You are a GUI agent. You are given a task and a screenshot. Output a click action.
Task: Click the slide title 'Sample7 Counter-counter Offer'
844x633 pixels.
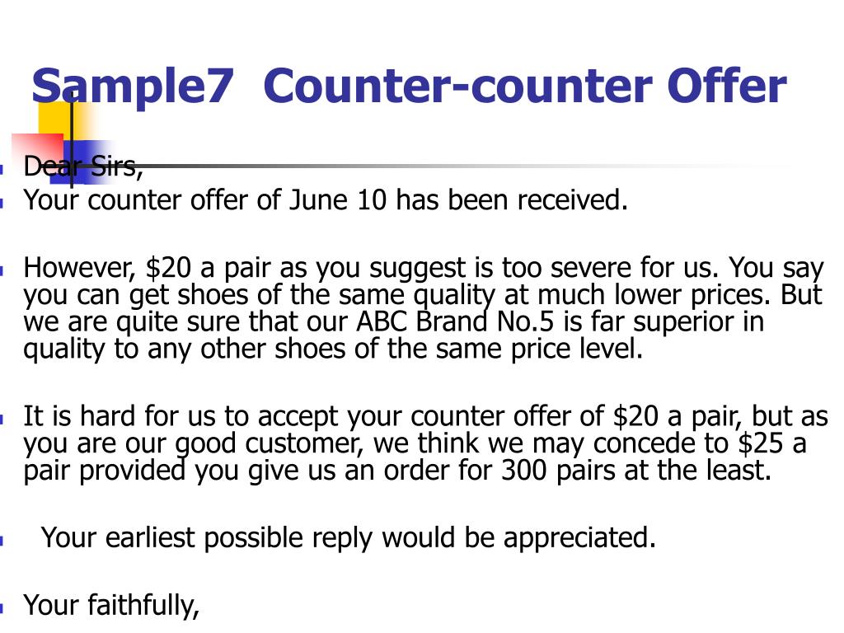pos(409,86)
